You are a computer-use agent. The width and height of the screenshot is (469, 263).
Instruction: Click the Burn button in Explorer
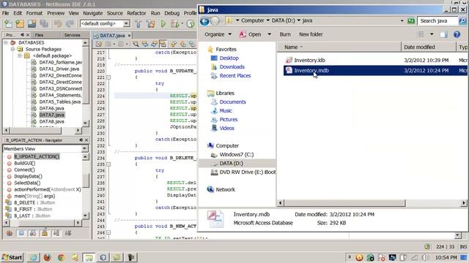click(285, 34)
